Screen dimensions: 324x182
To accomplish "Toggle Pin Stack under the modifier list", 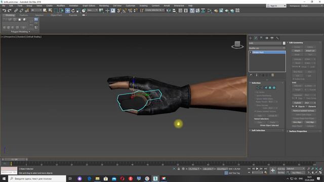I will (x=251, y=75).
